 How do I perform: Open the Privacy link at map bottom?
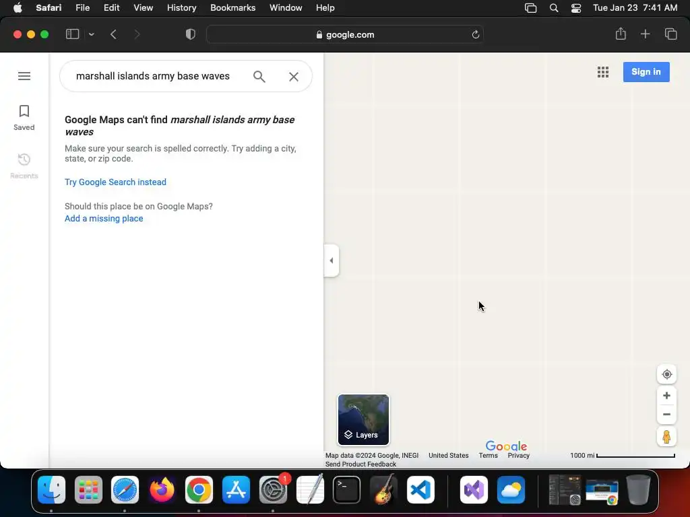coord(518,456)
